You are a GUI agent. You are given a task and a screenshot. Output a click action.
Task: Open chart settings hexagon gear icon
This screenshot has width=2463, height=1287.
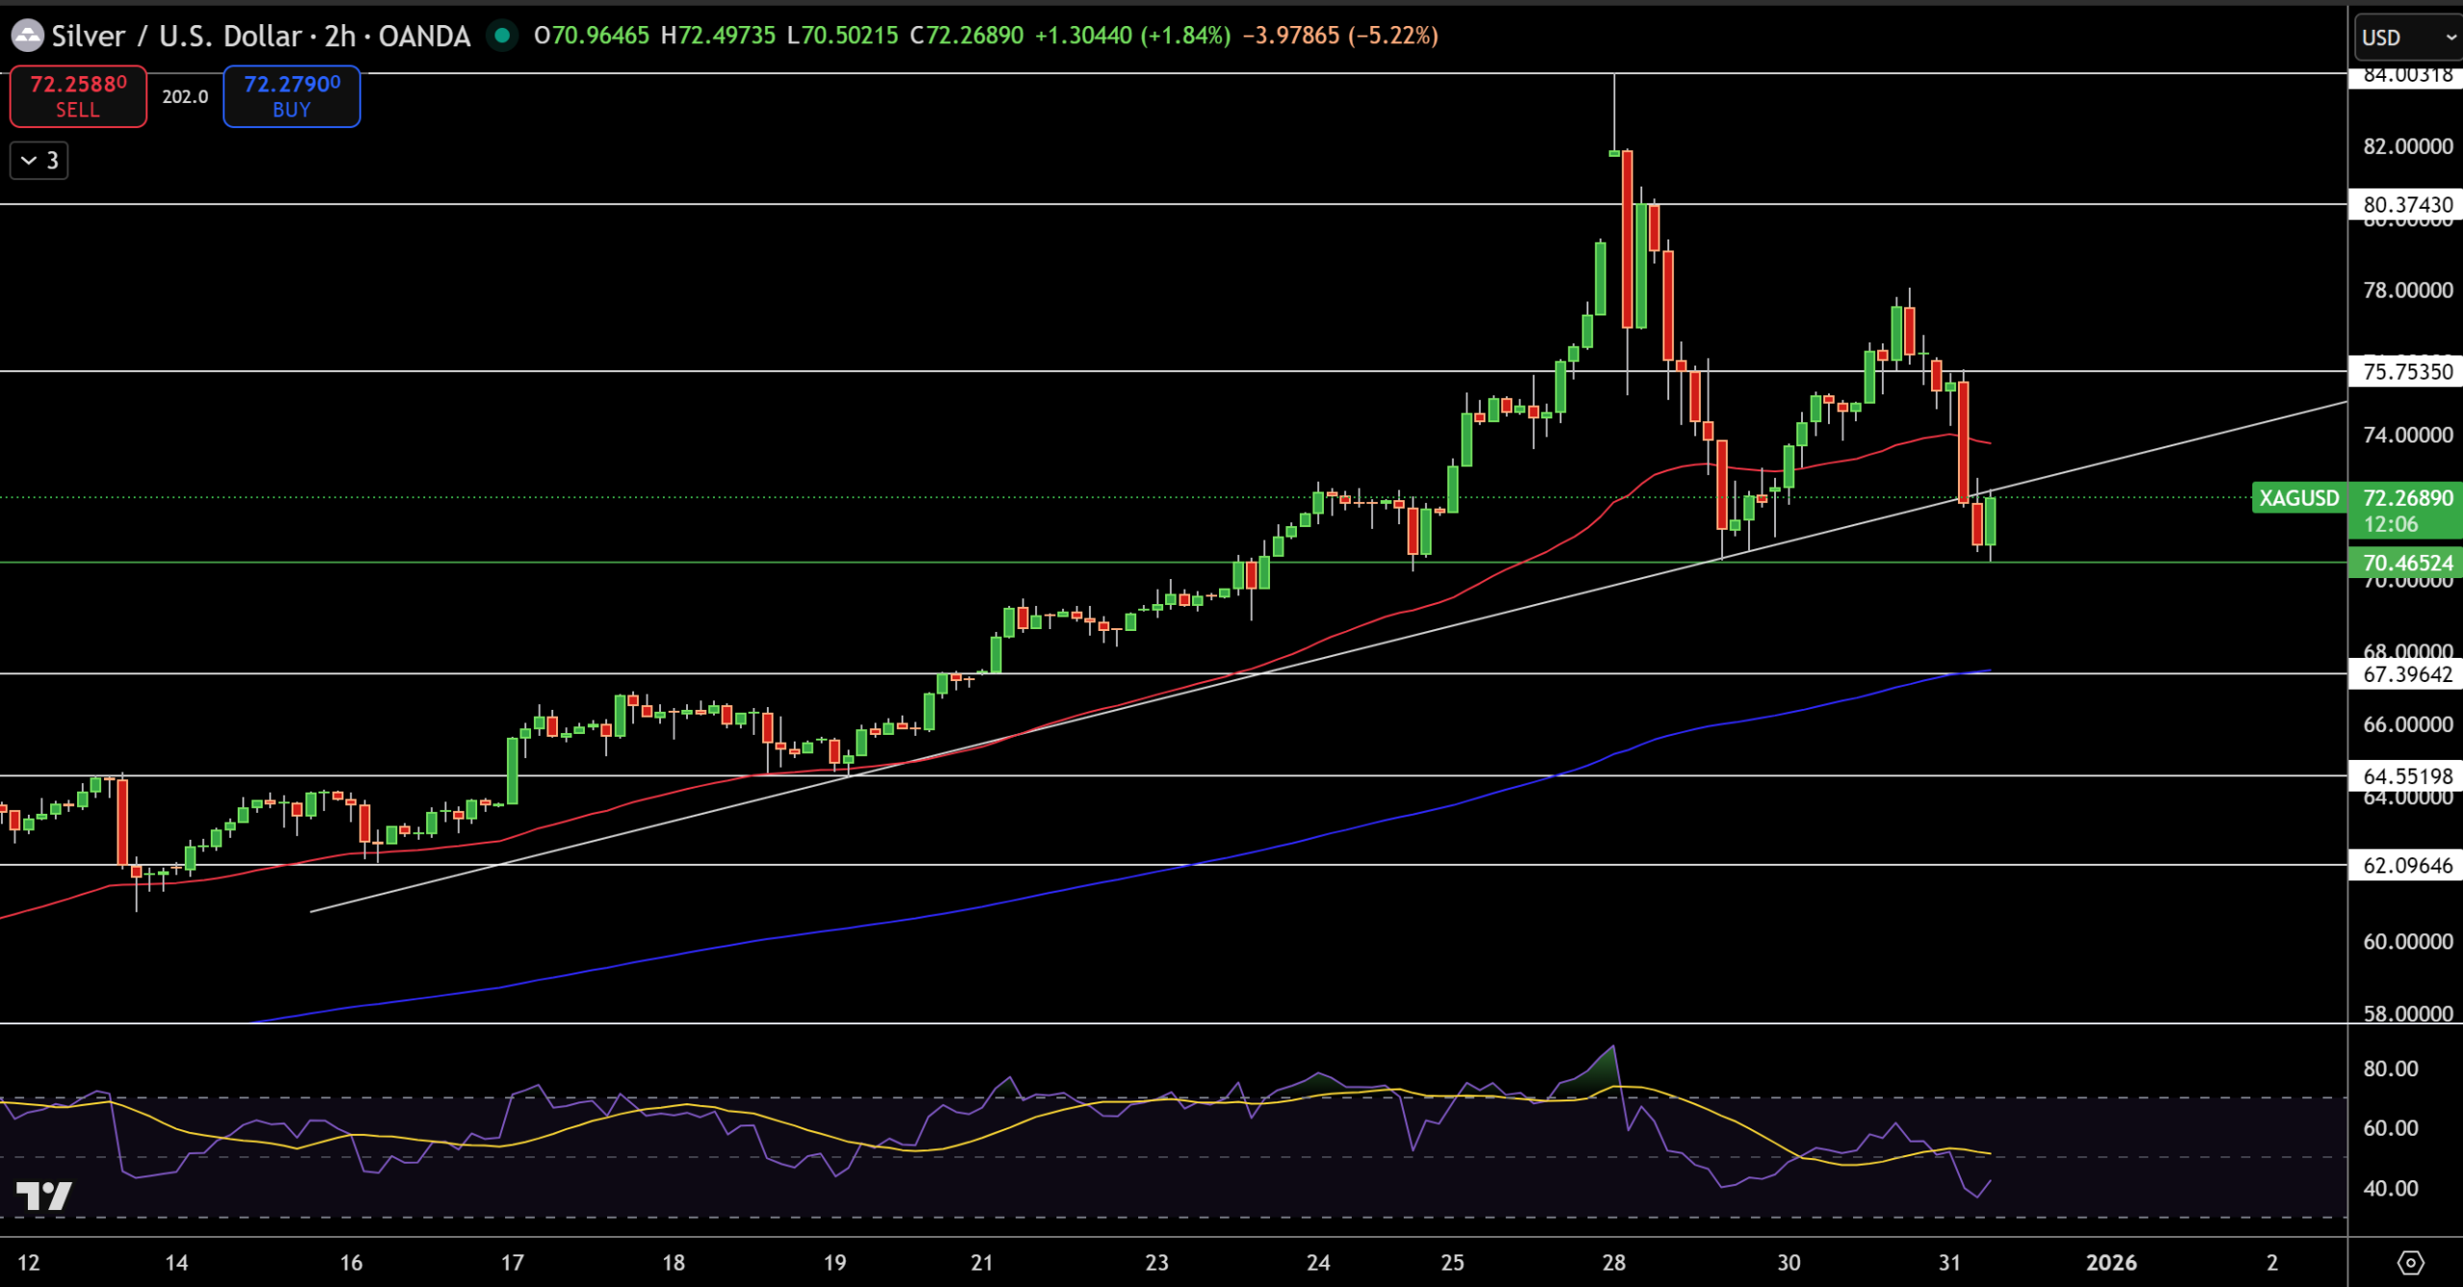click(2409, 1262)
